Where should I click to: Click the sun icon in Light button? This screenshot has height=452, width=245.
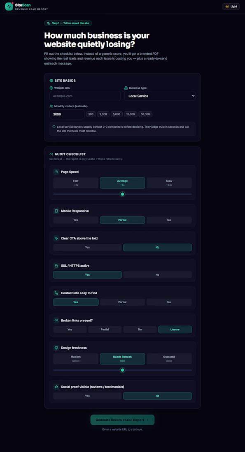[227, 6]
